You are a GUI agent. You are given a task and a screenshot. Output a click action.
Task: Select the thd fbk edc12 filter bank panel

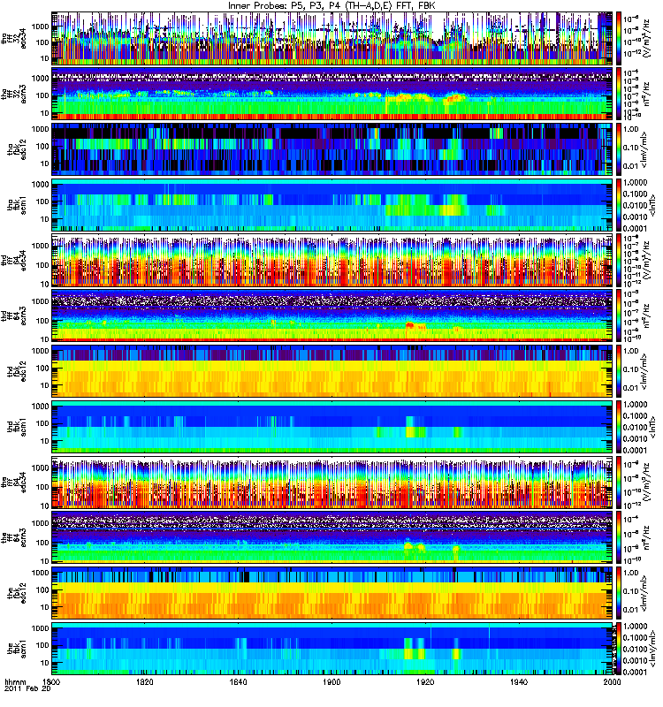(332, 371)
